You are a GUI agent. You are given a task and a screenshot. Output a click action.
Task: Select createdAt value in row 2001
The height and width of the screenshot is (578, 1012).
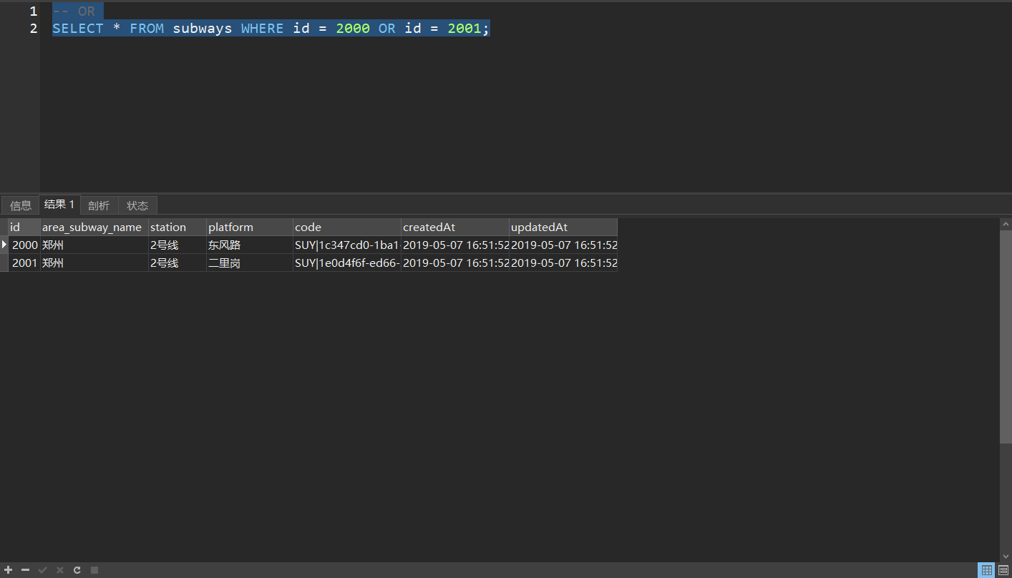455,263
